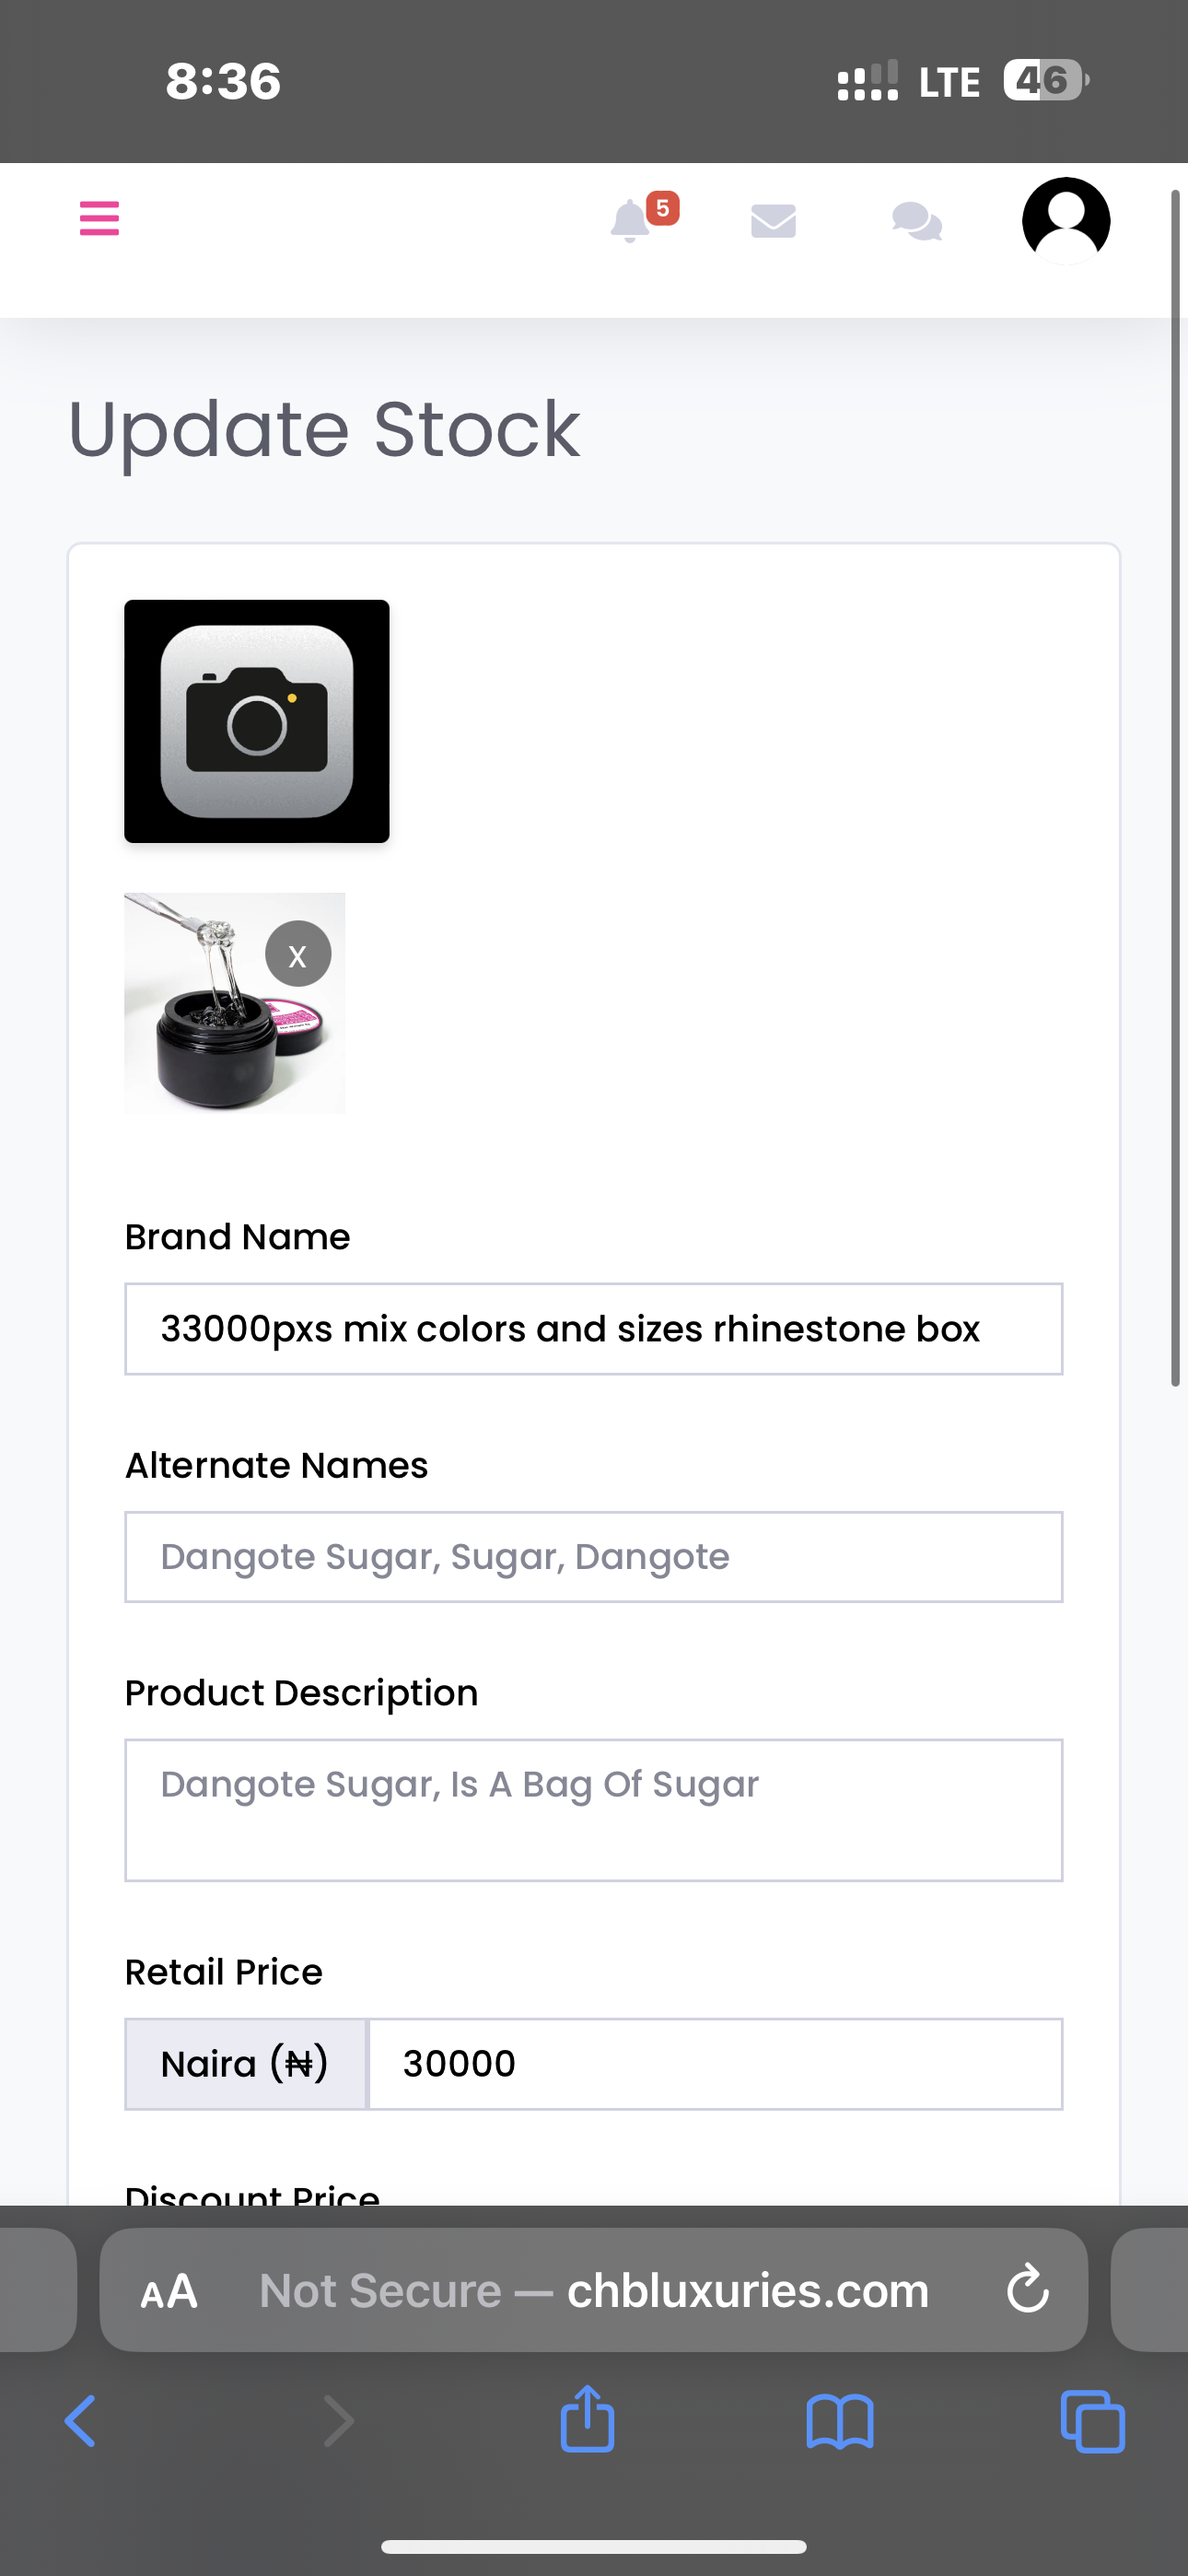Open notifications bell with 5 badge
1188x2576 pixels.
click(632, 221)
